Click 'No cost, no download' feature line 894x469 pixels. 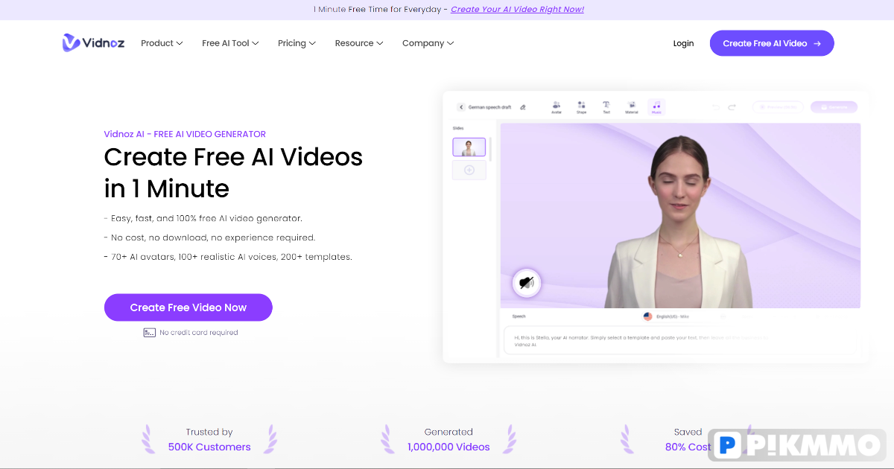[210, 237]
